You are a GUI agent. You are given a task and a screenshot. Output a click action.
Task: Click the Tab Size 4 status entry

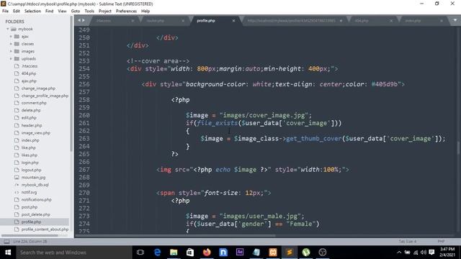tap(408, 242)
